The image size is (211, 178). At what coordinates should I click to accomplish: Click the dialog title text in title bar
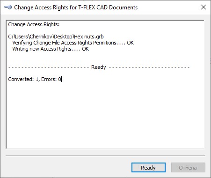point(76,7)
